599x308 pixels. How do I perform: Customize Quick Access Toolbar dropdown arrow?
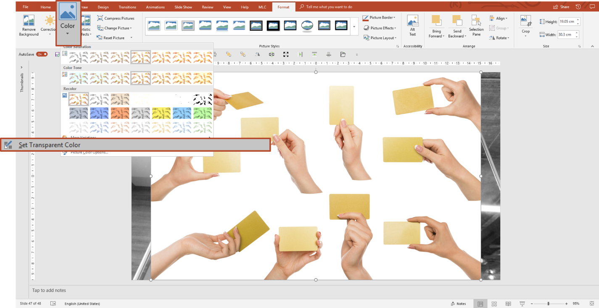coord(357,55)
